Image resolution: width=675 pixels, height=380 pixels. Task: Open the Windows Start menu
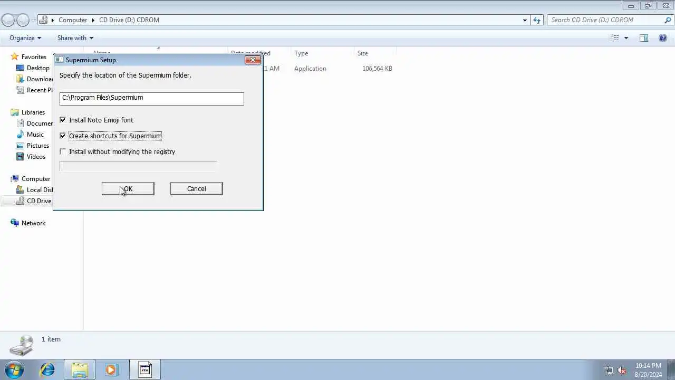(x=14, y=370)
